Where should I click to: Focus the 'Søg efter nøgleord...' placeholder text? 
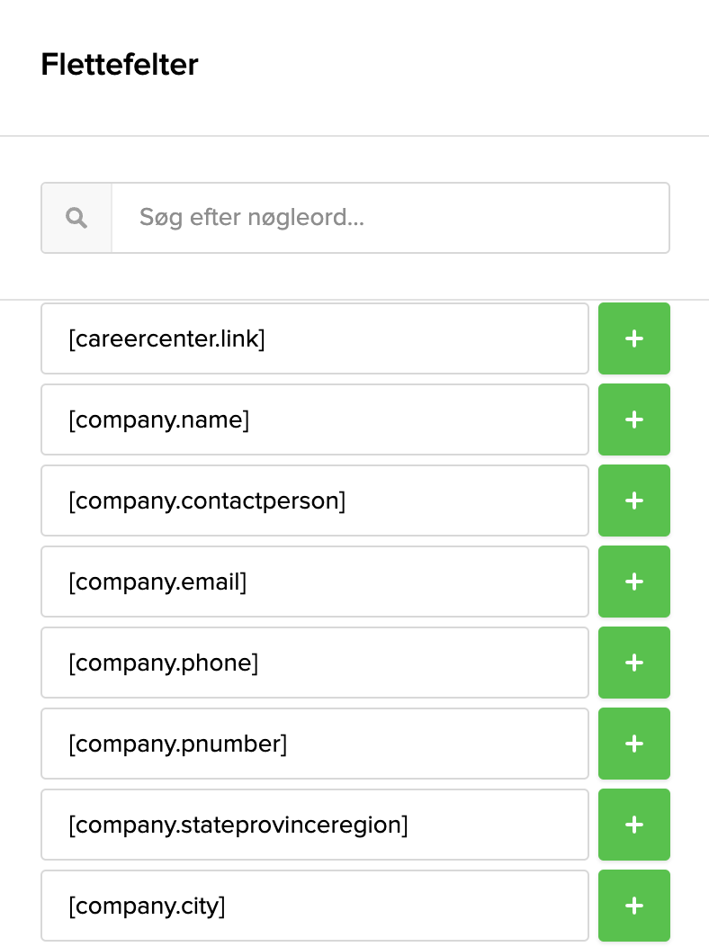click(x=252, y=218)
